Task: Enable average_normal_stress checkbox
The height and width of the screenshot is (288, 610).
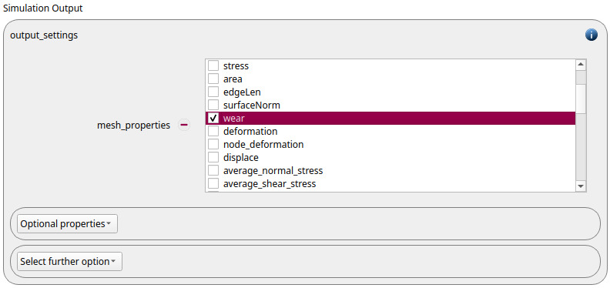Action: click(x=213, y=170)
